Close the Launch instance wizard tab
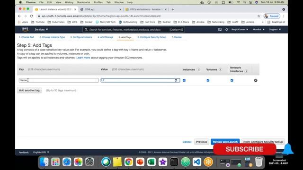This screenshot has width=303, height=170. pyautogui.click(x=75, y=9)
